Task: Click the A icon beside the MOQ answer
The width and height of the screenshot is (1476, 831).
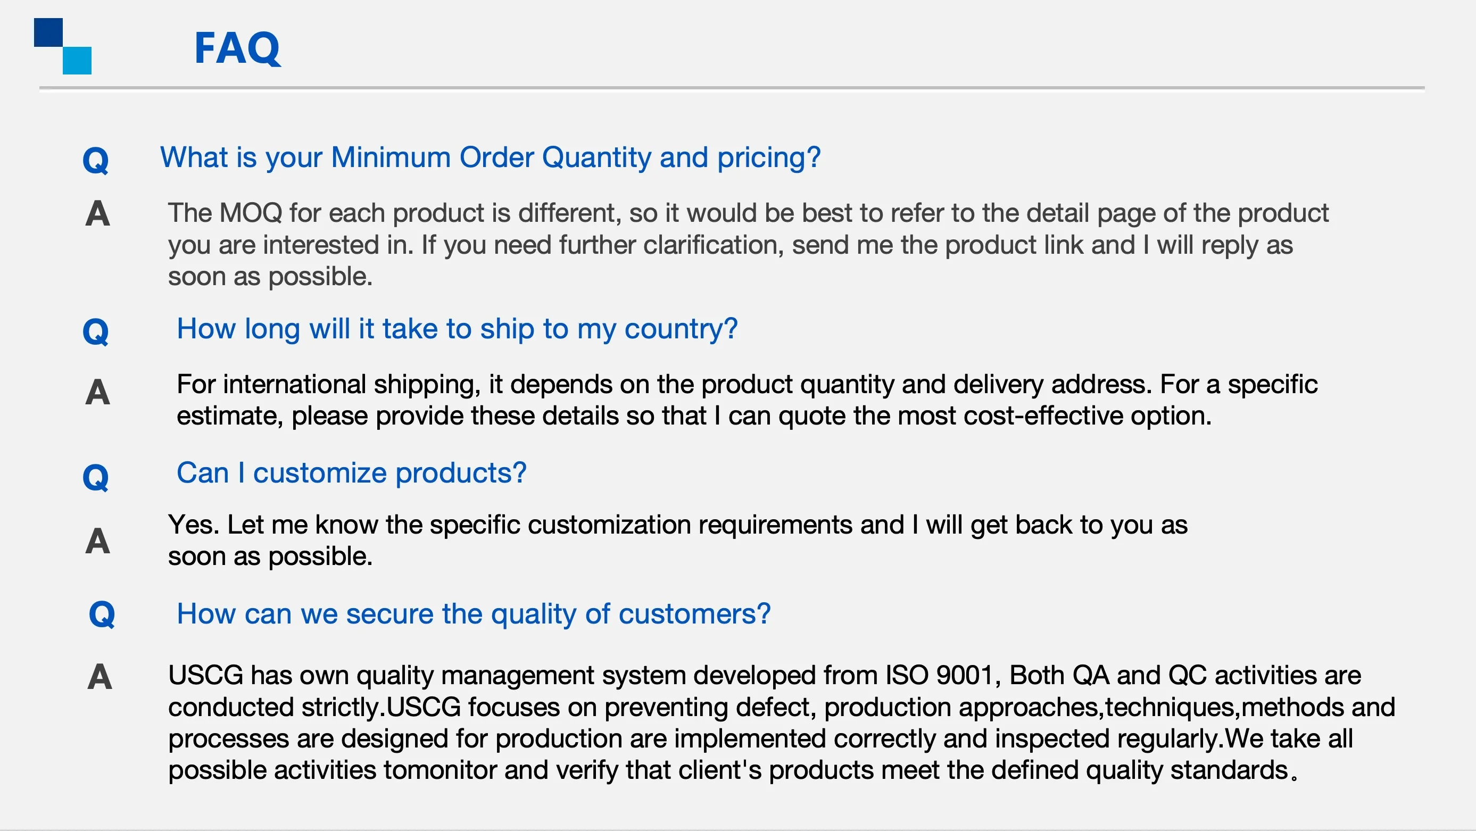Action: click(x=97, y=214)
